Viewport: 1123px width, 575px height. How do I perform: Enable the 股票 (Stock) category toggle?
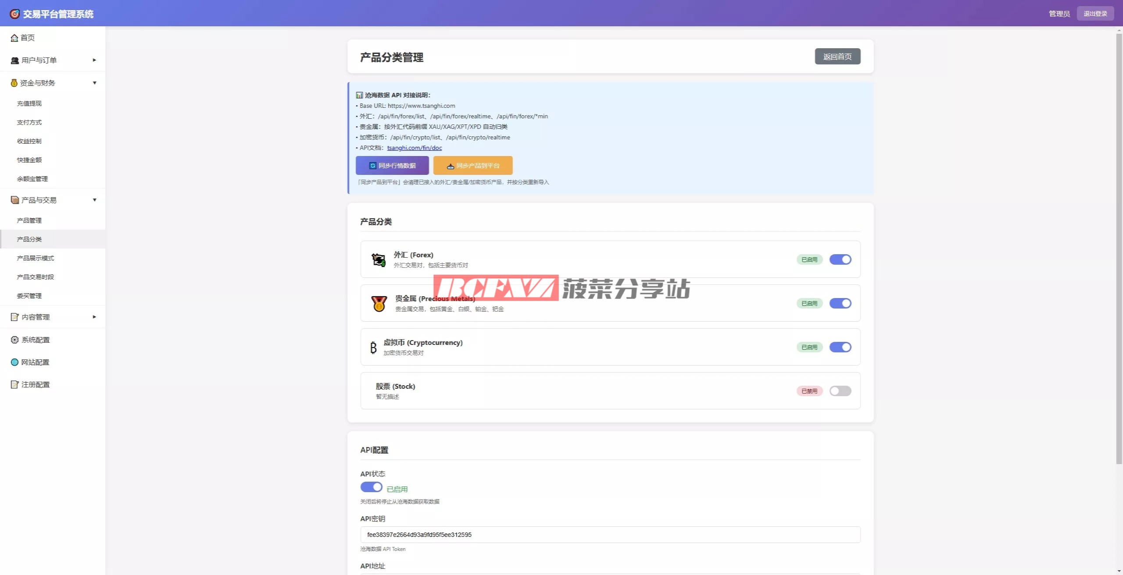pos(840,391)
